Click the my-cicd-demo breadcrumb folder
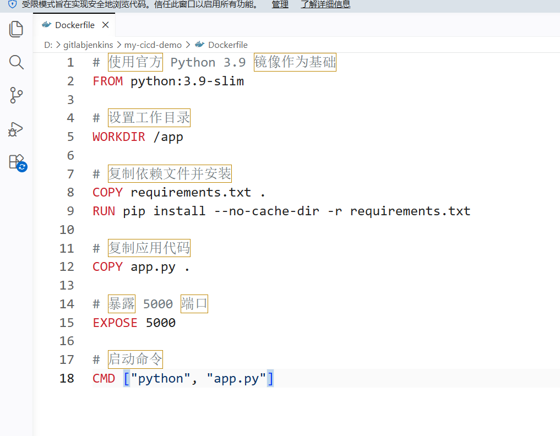 coord(153,45)
